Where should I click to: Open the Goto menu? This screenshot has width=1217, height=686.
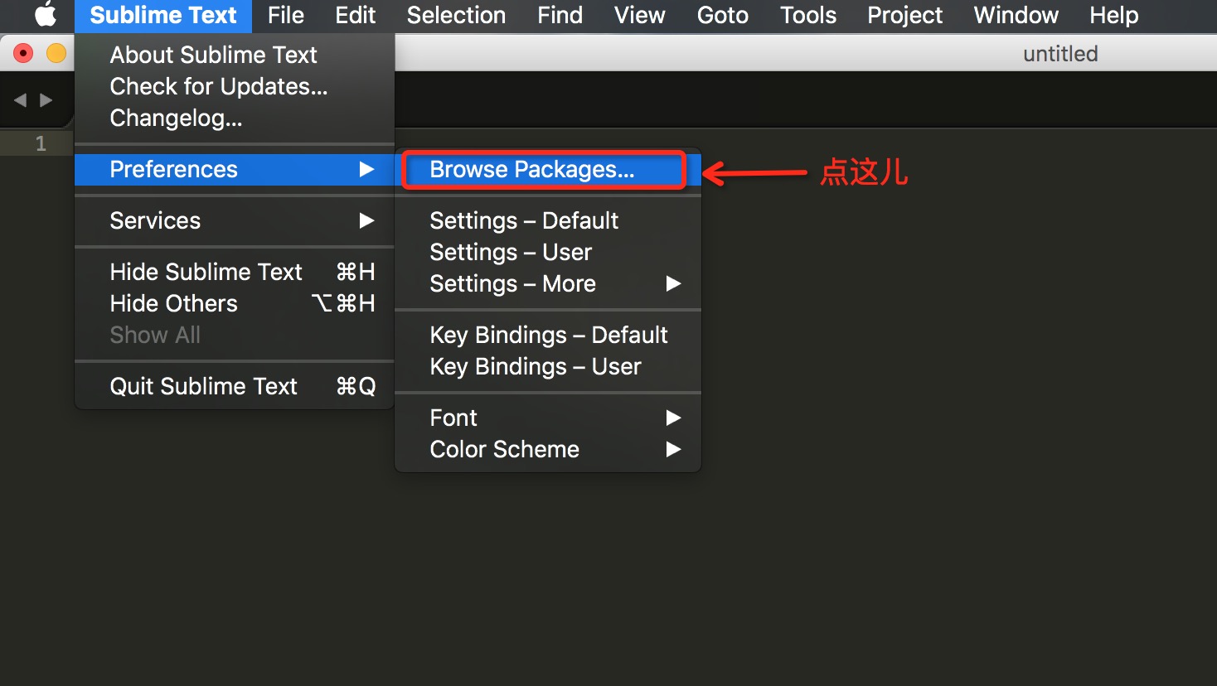click(722, 15)
